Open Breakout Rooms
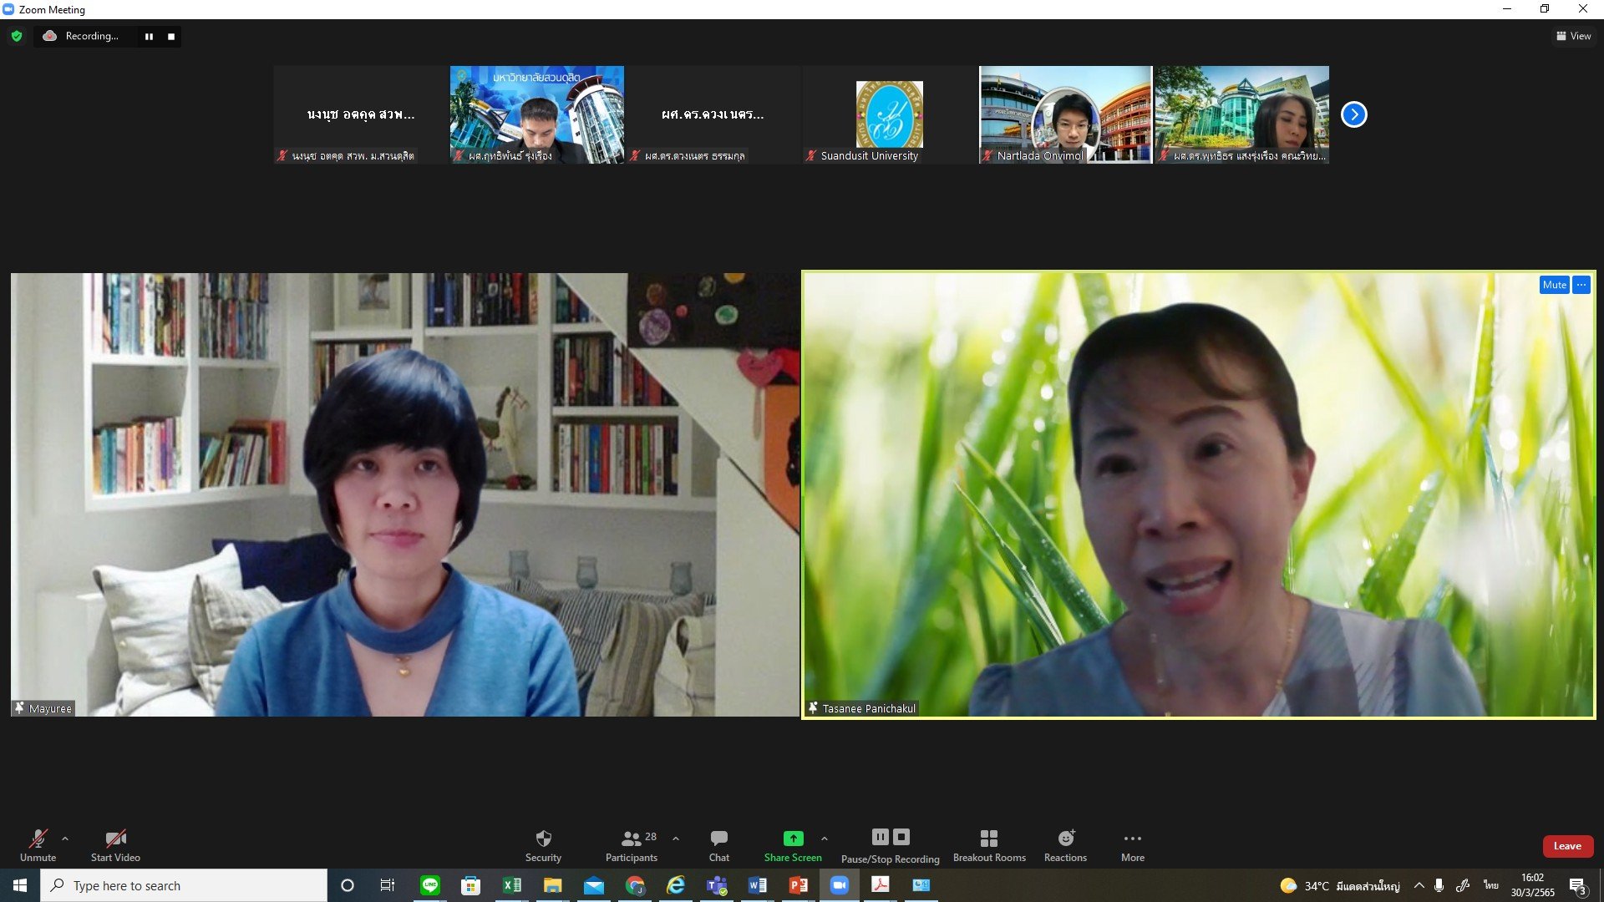The width and height of the screenshot is (1604, 902). point(989,839)
